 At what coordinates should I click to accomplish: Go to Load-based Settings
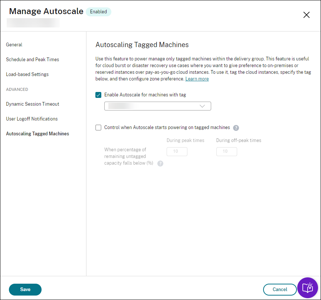click(27, 74)
